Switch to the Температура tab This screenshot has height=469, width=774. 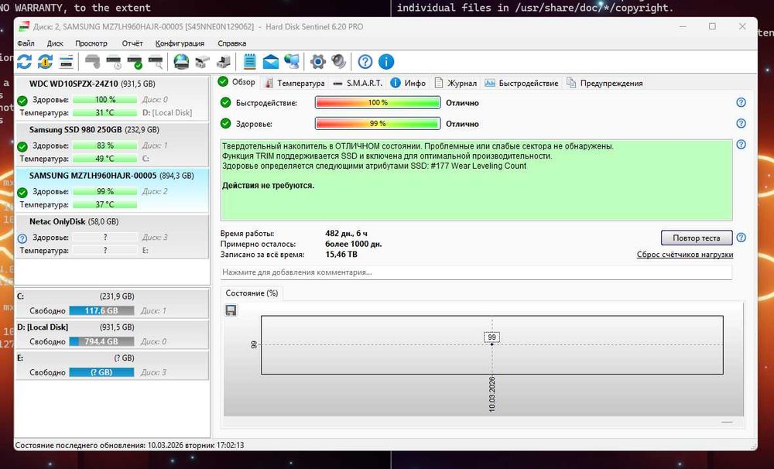294,83
